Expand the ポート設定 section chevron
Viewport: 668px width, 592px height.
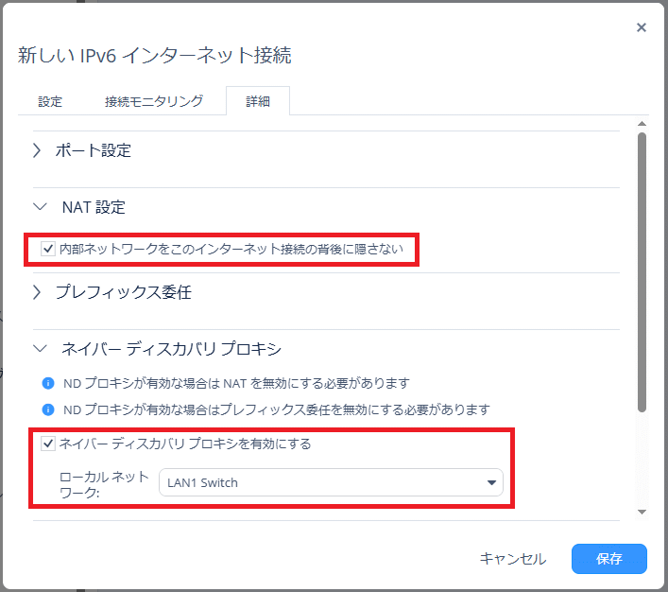point(37,150)
